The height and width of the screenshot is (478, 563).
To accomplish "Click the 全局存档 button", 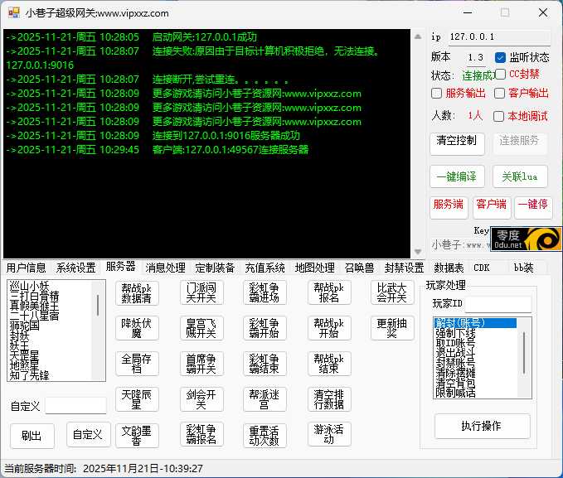I will [137, 364].
